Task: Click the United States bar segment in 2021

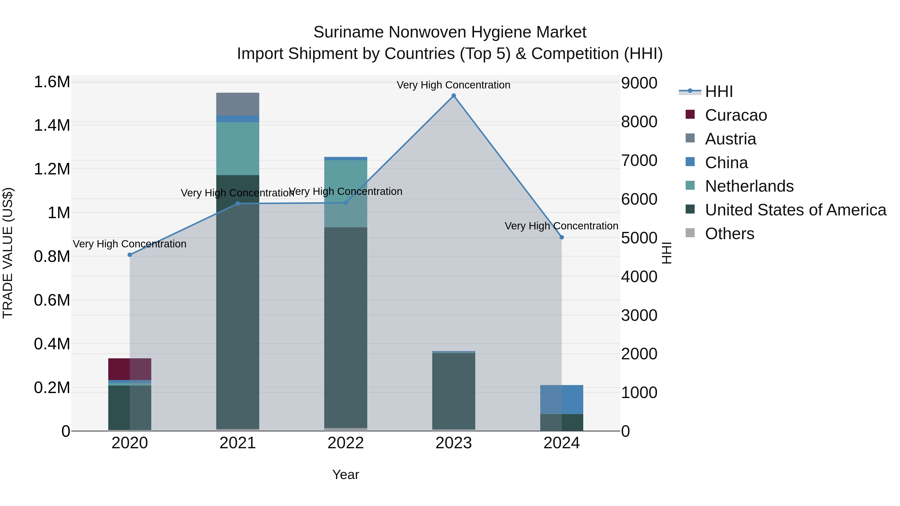Action: click(x=237, y=302)
